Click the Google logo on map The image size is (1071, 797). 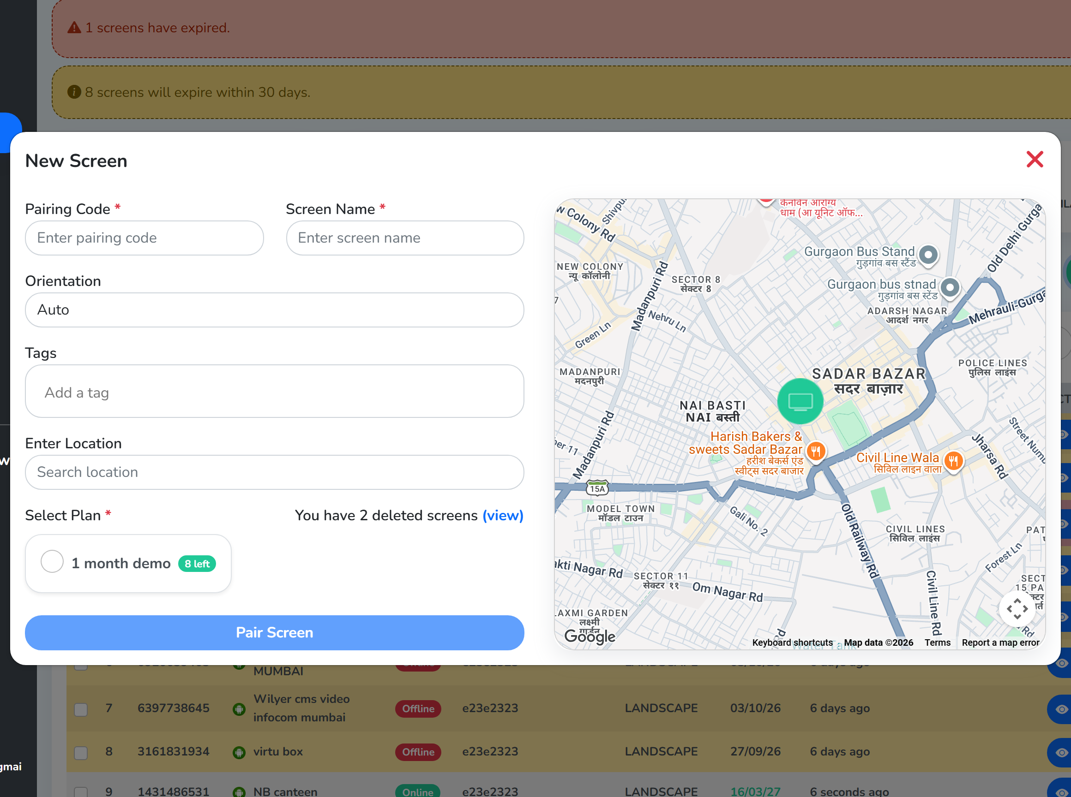(x=590, y=636)
